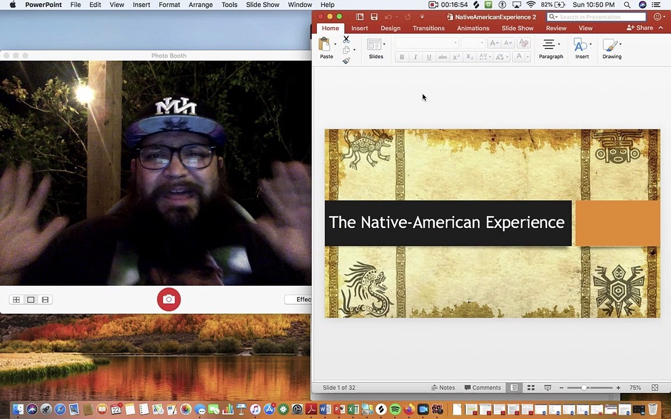The height and width of the screenshot is (419, 671).
Task: Click the Copy icon in ribbon
Action: coord(346,50)
